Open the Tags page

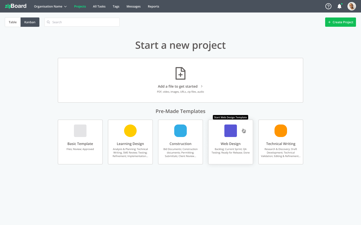[x=116, y=6]
